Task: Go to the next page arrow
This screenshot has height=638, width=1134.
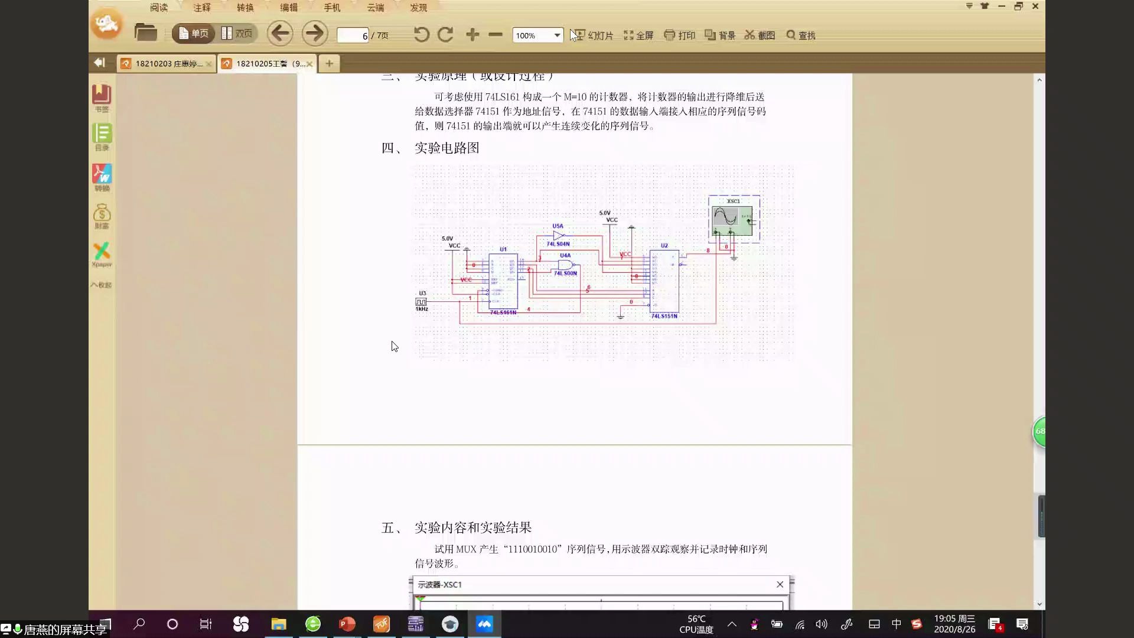Action: (315, 33)
